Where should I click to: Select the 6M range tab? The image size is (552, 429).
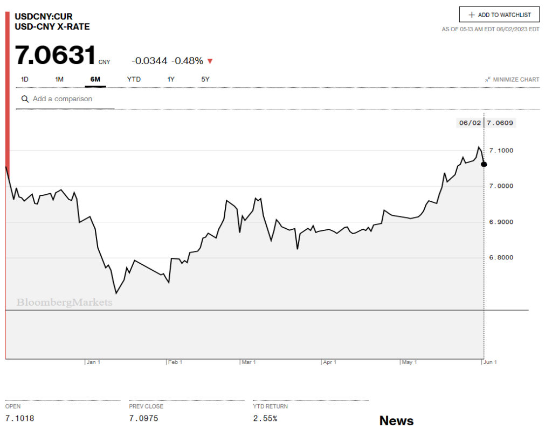[x=95, y=80]
